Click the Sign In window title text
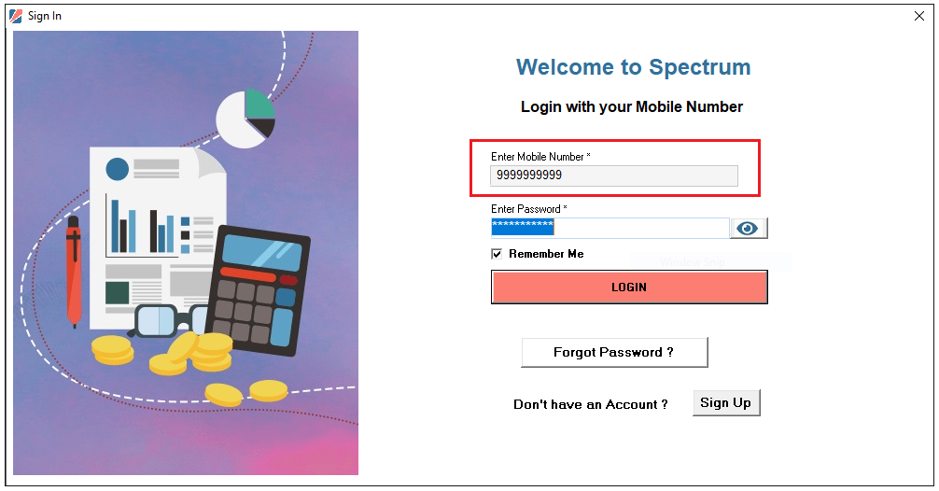The image size is (939, 491). (x=44, y=16)
